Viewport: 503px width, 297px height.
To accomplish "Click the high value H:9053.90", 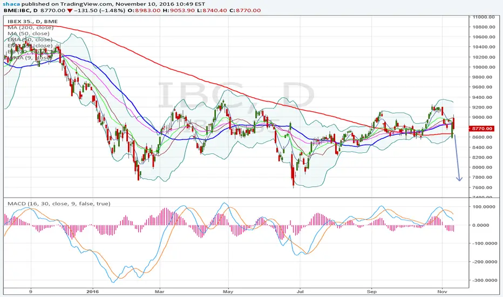I will 179,10.
